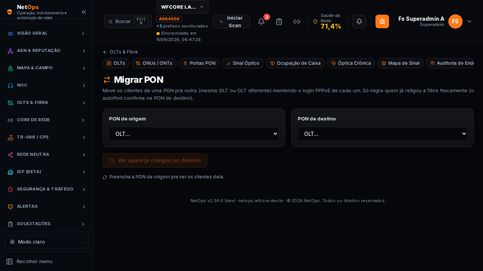The image size is (483, 271).
Task: Click the chain link icon in header
Action: click(297, 21)
